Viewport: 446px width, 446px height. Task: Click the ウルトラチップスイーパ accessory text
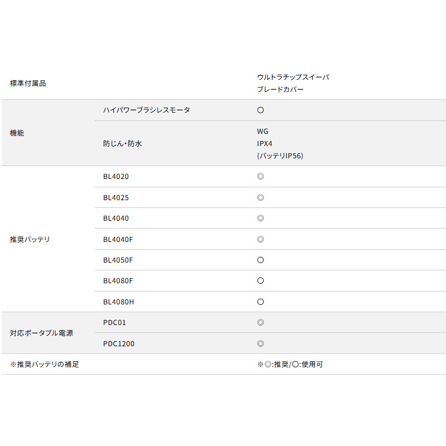click(x=293, y=77)
